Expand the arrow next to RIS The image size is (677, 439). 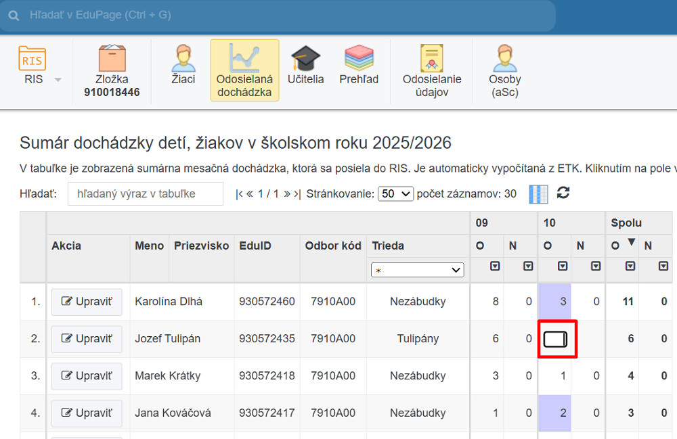pos(58,80)
